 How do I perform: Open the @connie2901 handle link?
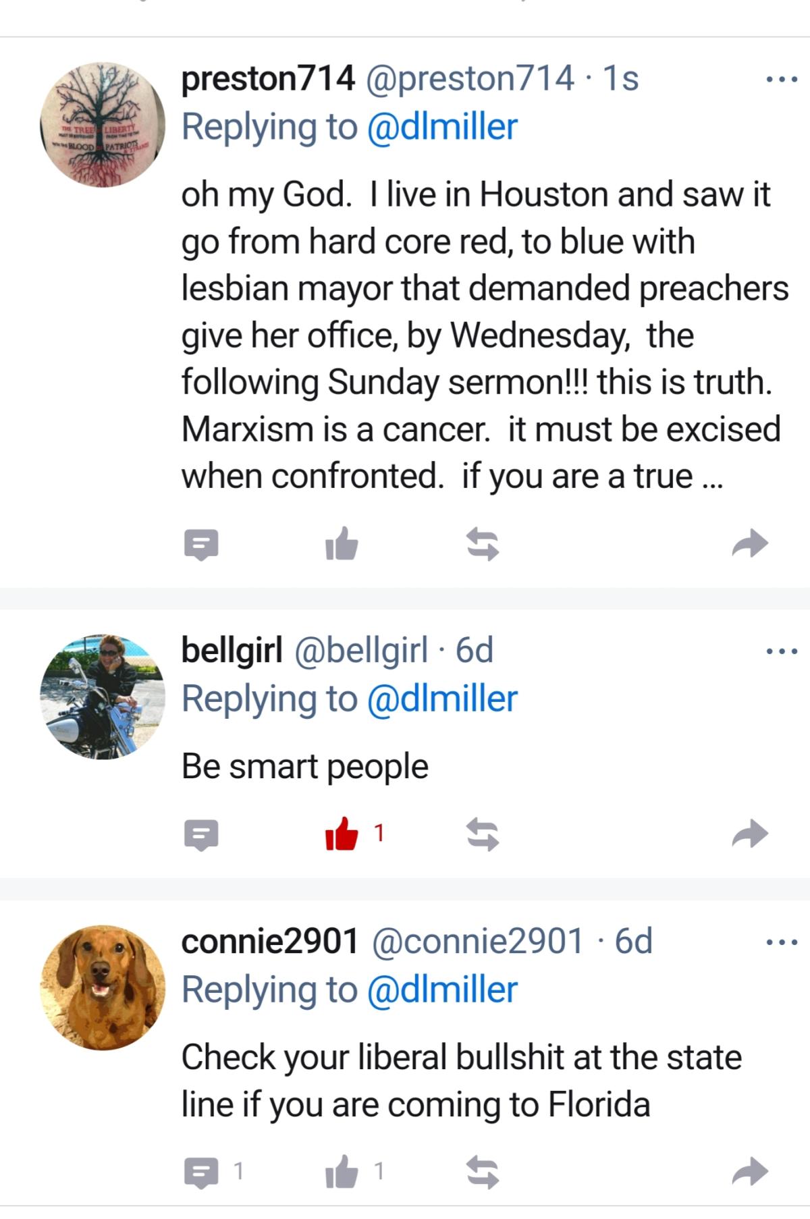click(x=477, y=941)
